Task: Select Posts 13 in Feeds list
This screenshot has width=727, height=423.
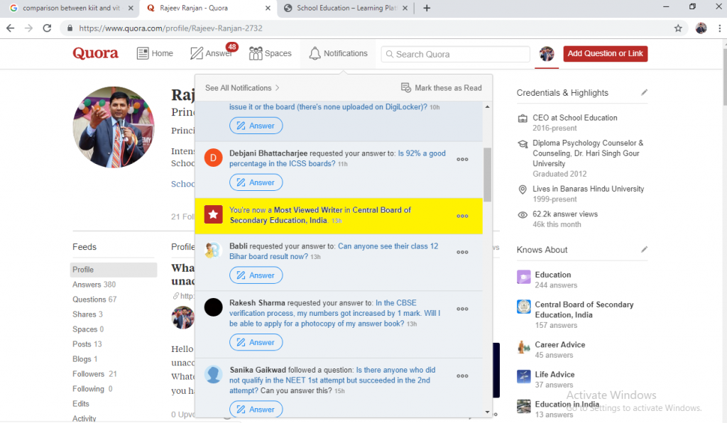Action: point(87,344)
